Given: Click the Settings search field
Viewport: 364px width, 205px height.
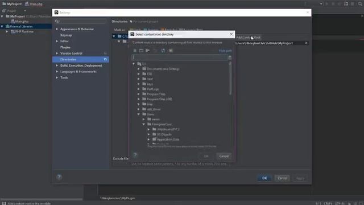Looking at the screenshot, I should tap(80, 22).
